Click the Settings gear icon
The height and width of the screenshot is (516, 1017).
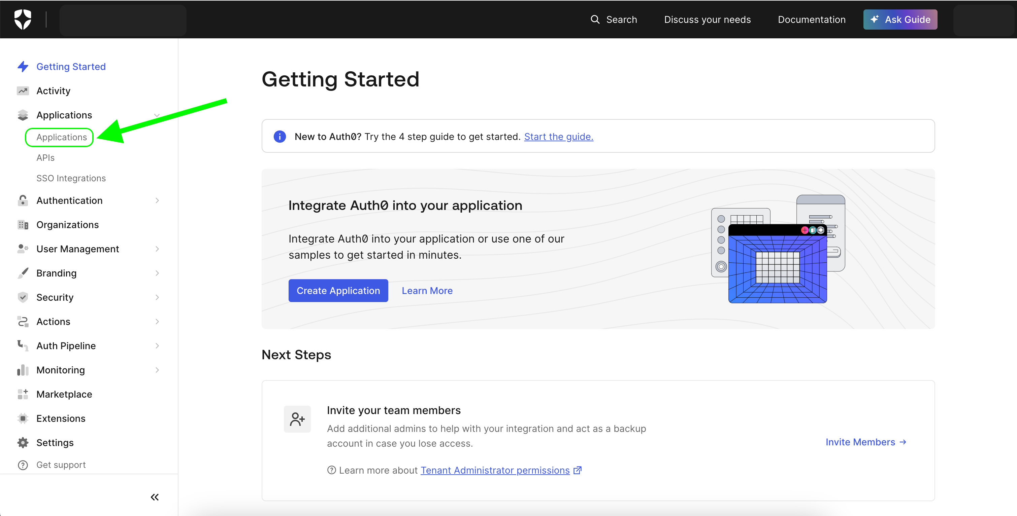tap(23, 443)
